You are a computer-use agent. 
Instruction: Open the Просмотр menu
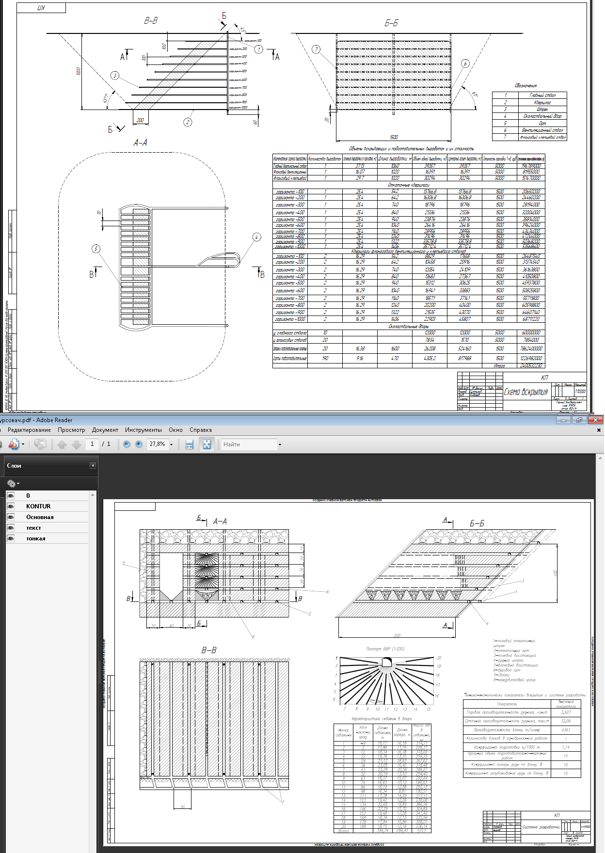[x=71, y=430]
